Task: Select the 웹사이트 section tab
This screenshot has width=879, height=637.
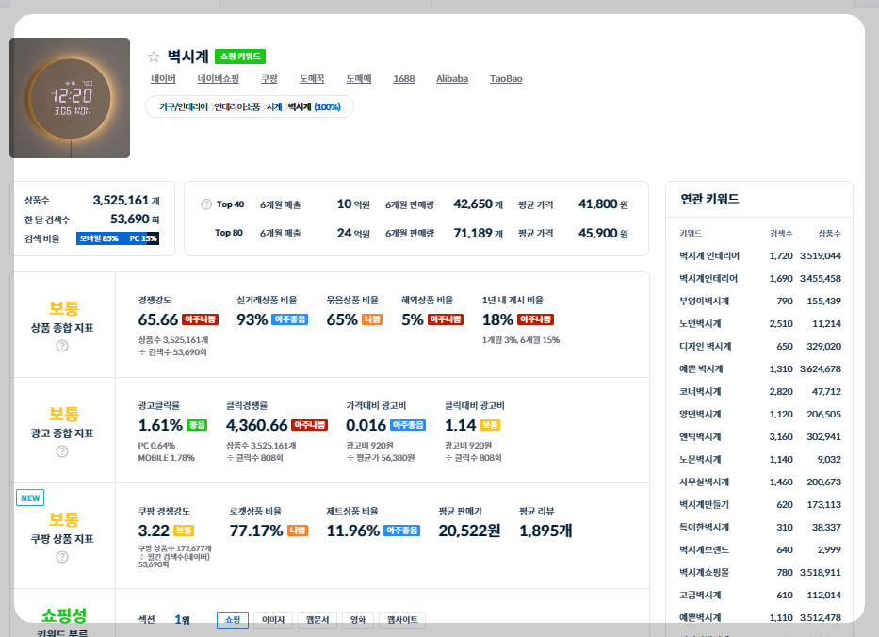Action: [402, 620]
